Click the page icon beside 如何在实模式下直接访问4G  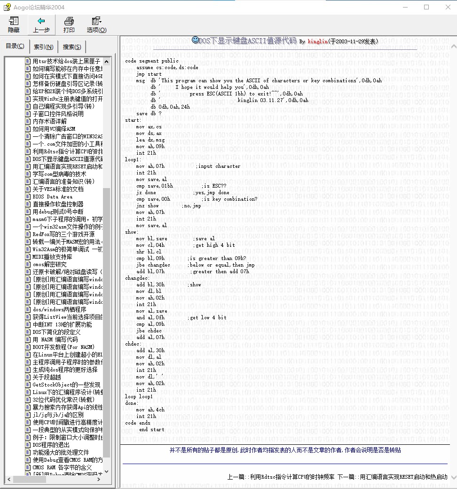coord(28,76)
